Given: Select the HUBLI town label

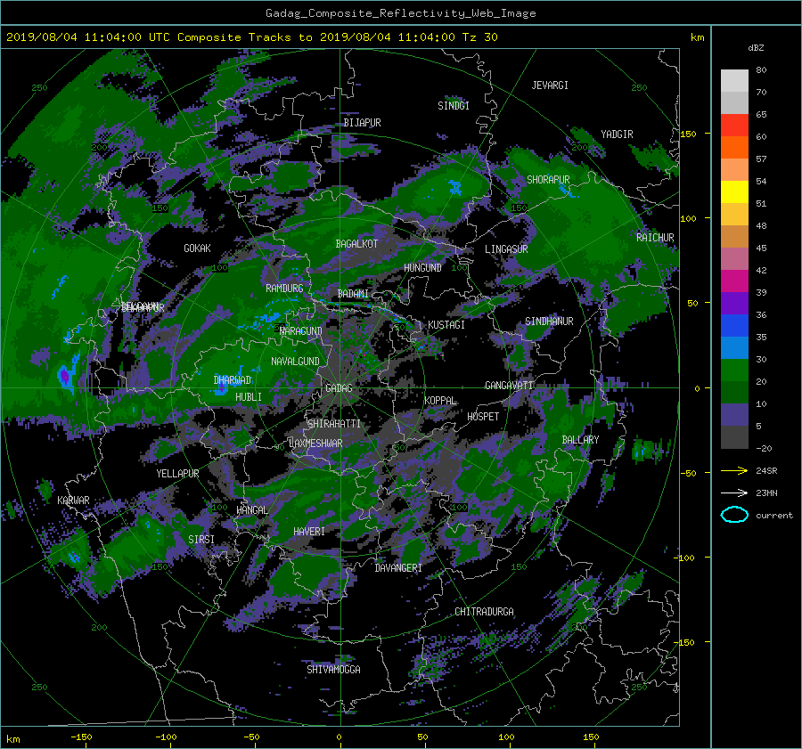Looking at the screenshot, I should point(249,396).
